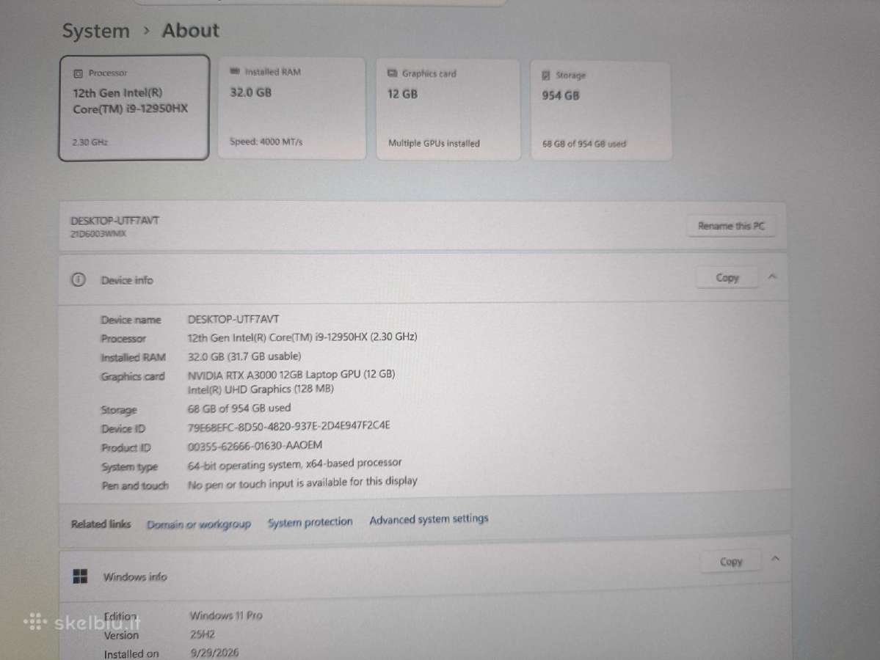880x660 pixels.
Task: Copy the Windows info details
Action: (731, 561)
